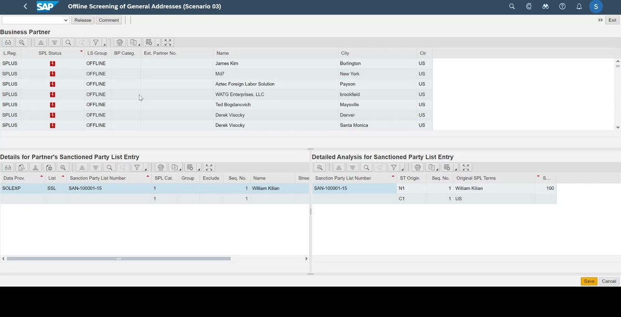Click the SAP logo in header

pyautogui.click(x=47, y=7)
